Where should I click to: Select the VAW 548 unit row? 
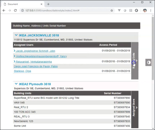point(72,103)
